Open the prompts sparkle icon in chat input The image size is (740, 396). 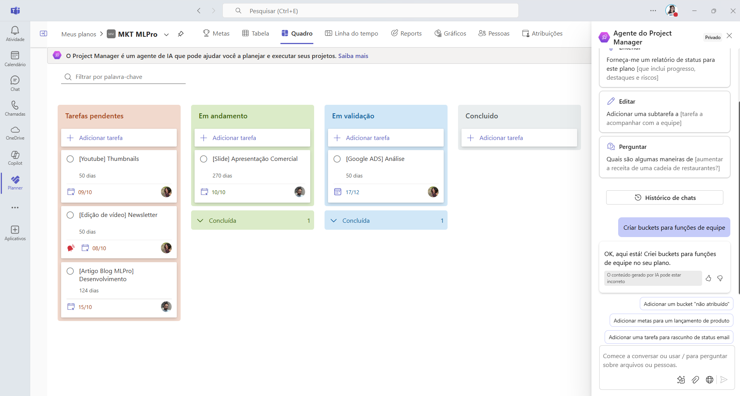tap(681, 380)
